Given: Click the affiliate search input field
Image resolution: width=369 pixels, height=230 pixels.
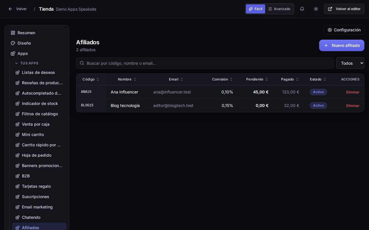Looking at the screenshot, I should click(205, 63).
